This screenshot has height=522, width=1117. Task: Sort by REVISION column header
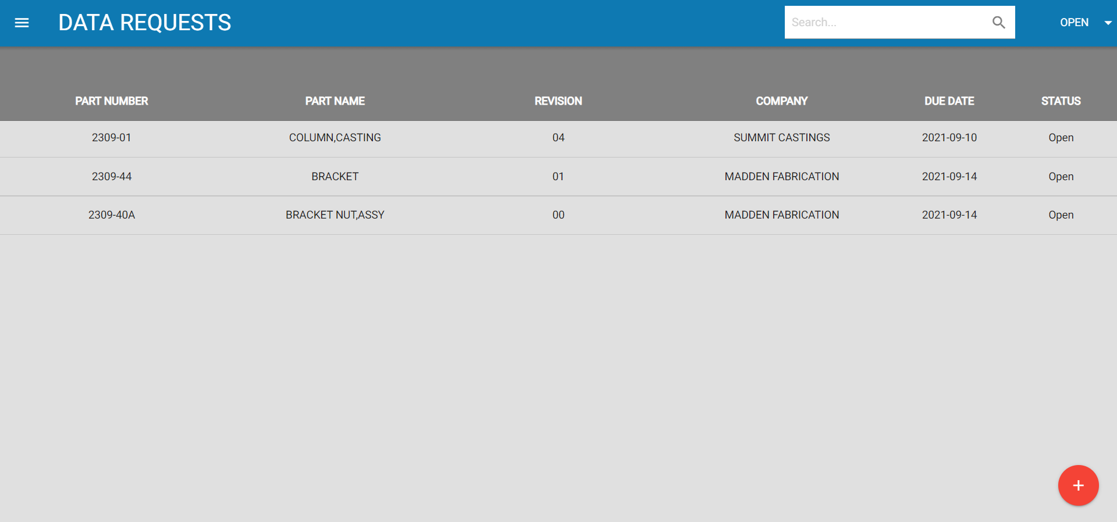[558, 101]
